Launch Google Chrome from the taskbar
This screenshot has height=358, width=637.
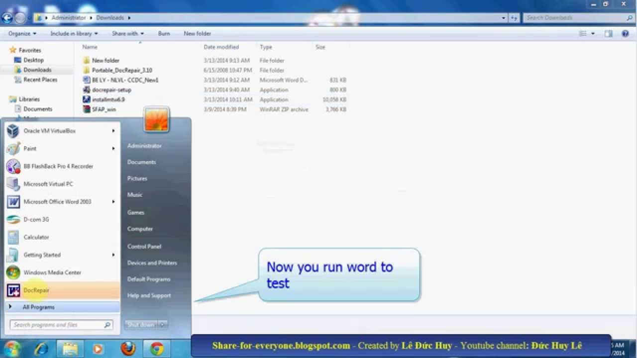pyautogui.click(x=157, y=349)
